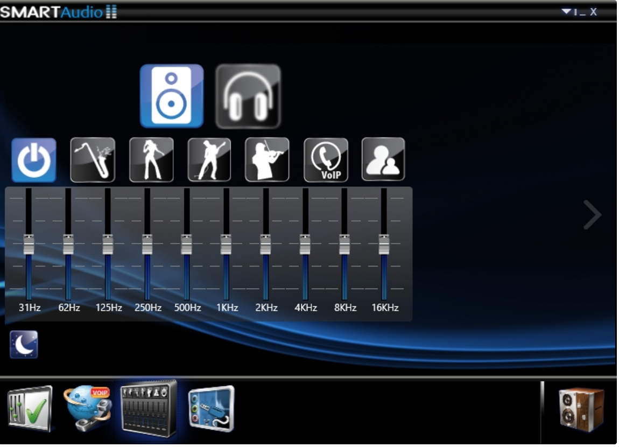The width and height of the screenshot is (619, 447).
Task: Pick the violinist Classical preset icon
Action: click(267, 160)
